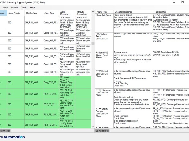Click the scroll up arrow of alarm tags list
189x141 pixels.
point(93,12)
